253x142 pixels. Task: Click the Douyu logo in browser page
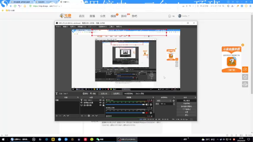coord(65,16)
